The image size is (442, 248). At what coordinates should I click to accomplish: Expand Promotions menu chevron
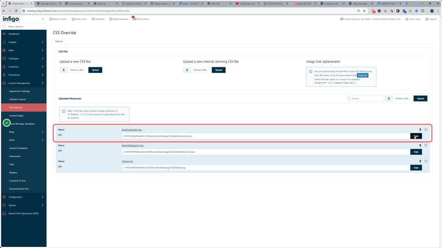(x=43, y=75)
